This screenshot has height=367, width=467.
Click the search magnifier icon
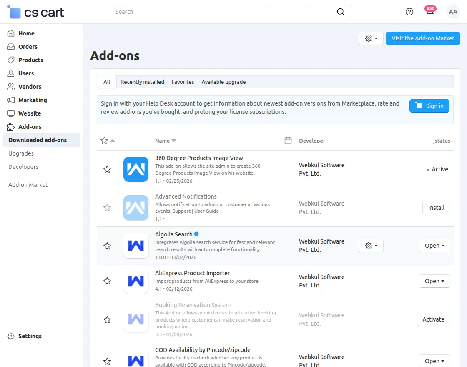point(341,12)
